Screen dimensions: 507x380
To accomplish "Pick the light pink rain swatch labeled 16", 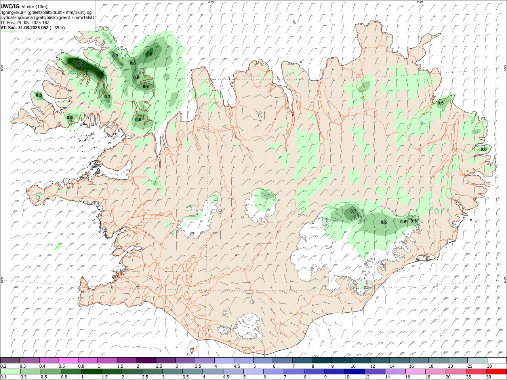I will click(x=415, y=371).
